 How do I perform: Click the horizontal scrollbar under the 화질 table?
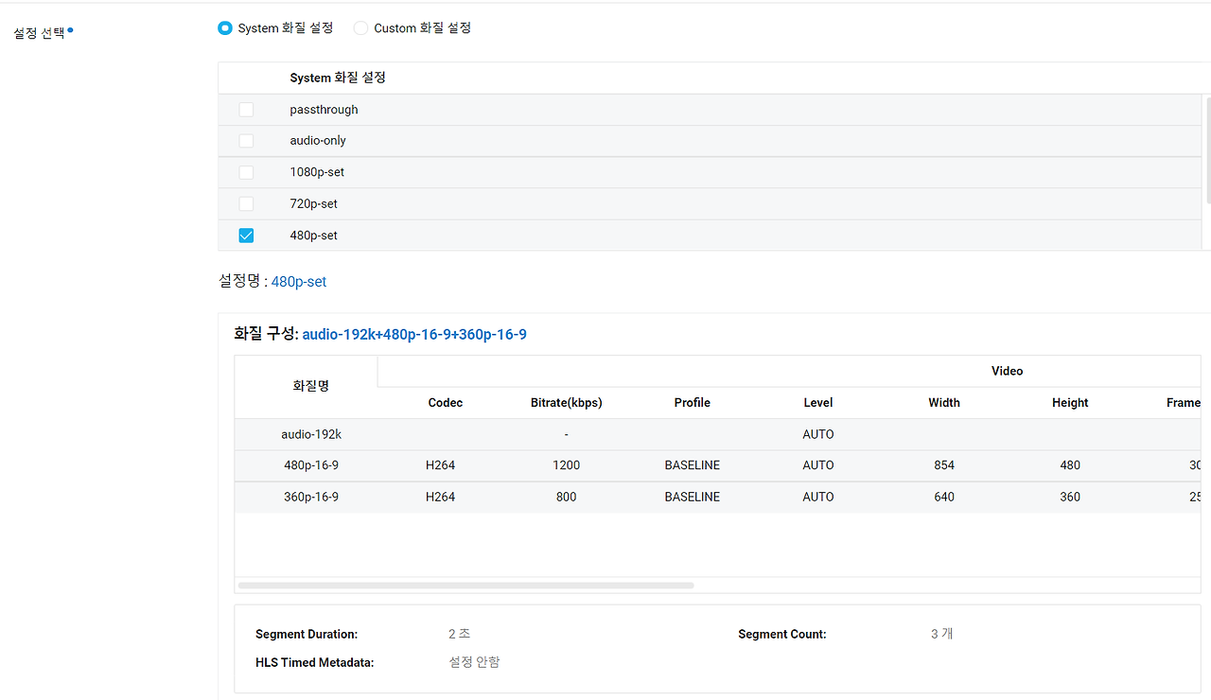pyautogui.click(x=466, y=586)
